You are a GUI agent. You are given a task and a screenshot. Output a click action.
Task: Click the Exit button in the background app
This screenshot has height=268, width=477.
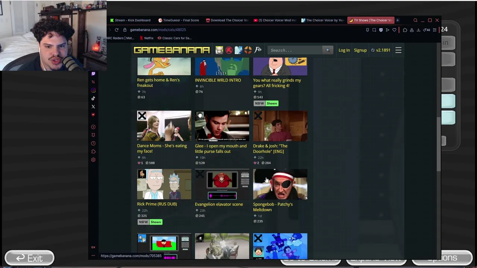click(x=29, y=258)
